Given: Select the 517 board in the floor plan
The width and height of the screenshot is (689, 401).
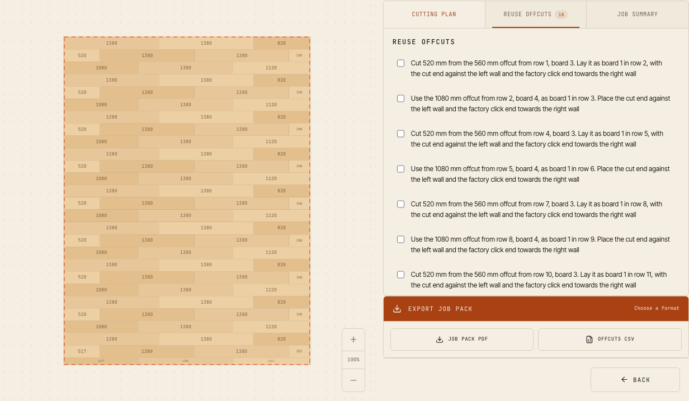Looking at the screenshot, I should click(82, 351).
